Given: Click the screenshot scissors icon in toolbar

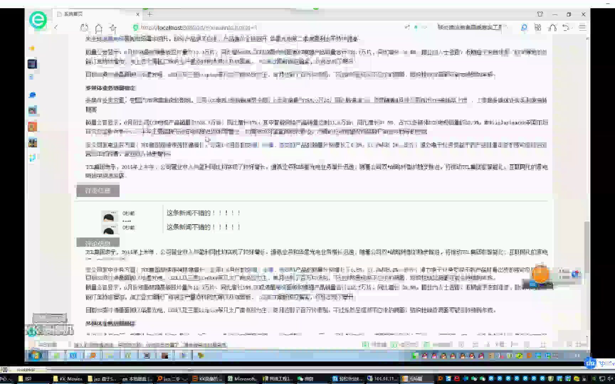Looking at the screenshot, I should (x=552, y=27).
